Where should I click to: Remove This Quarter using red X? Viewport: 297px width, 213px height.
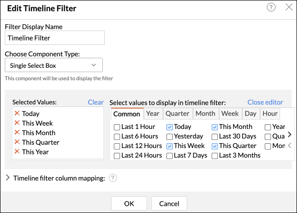(x=17, y=142)
